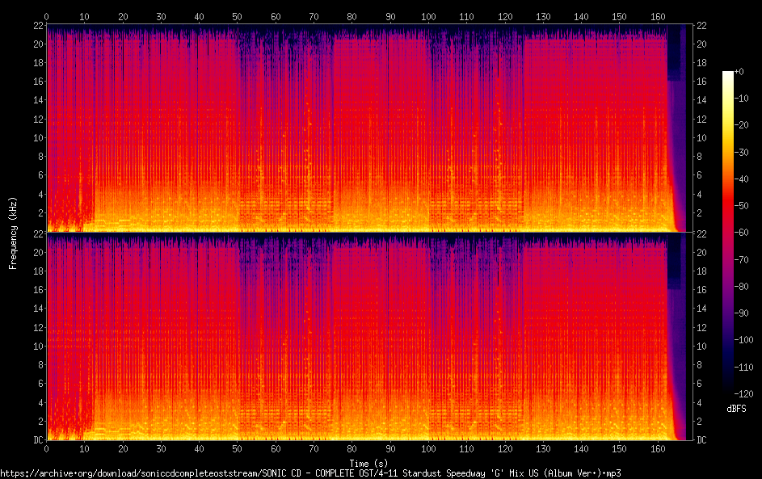Click the color scale bar legend

point(728,229)
